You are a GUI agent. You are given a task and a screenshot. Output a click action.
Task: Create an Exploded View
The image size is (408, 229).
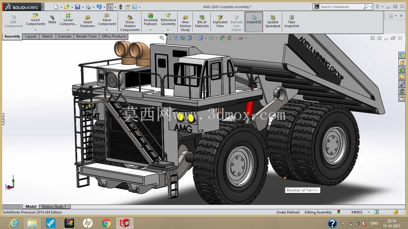tap(220, 22)
